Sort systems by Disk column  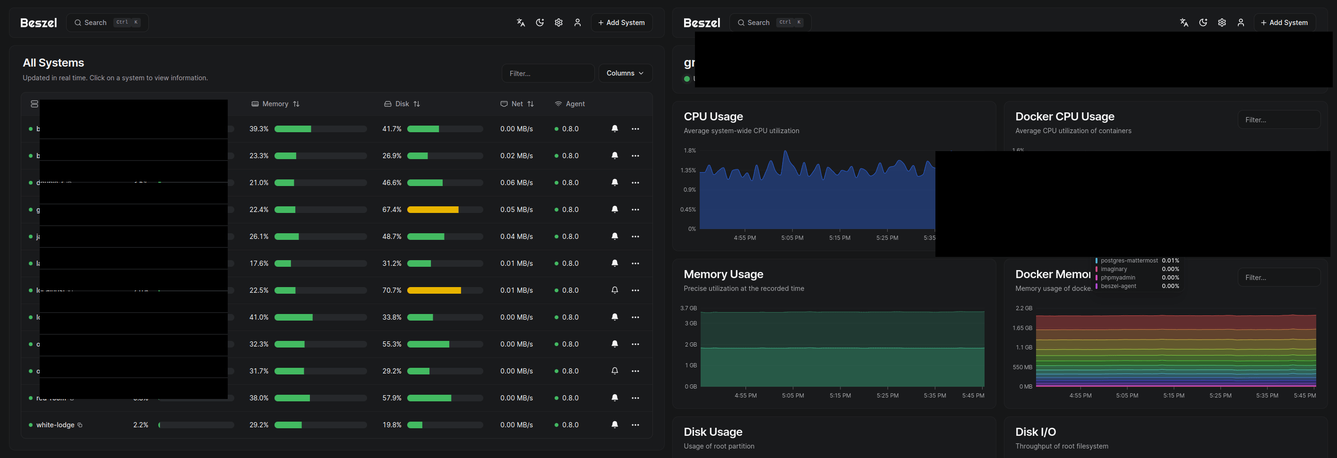pyautogui.click(x=402, y=104)
